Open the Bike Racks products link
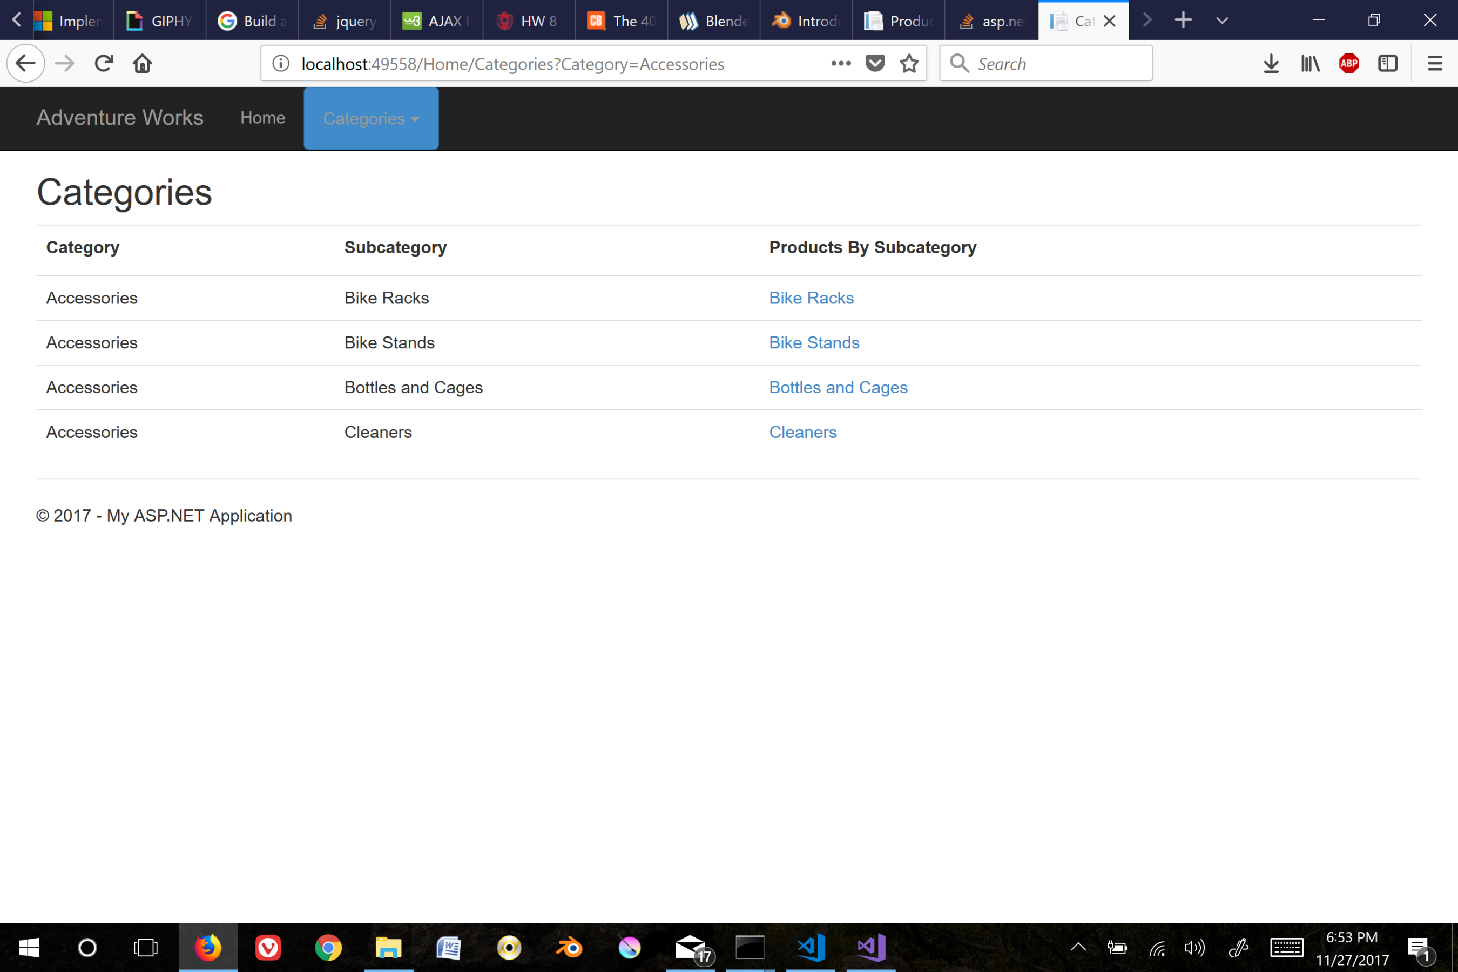Screen dimensions: 1458x972 (811, 298)
